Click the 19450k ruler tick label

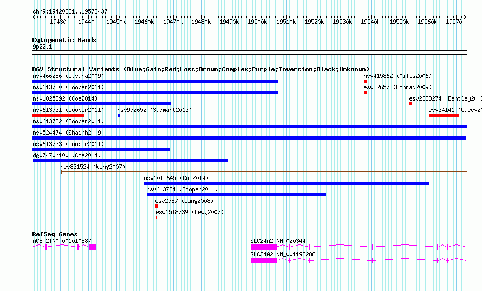[116, 22]
